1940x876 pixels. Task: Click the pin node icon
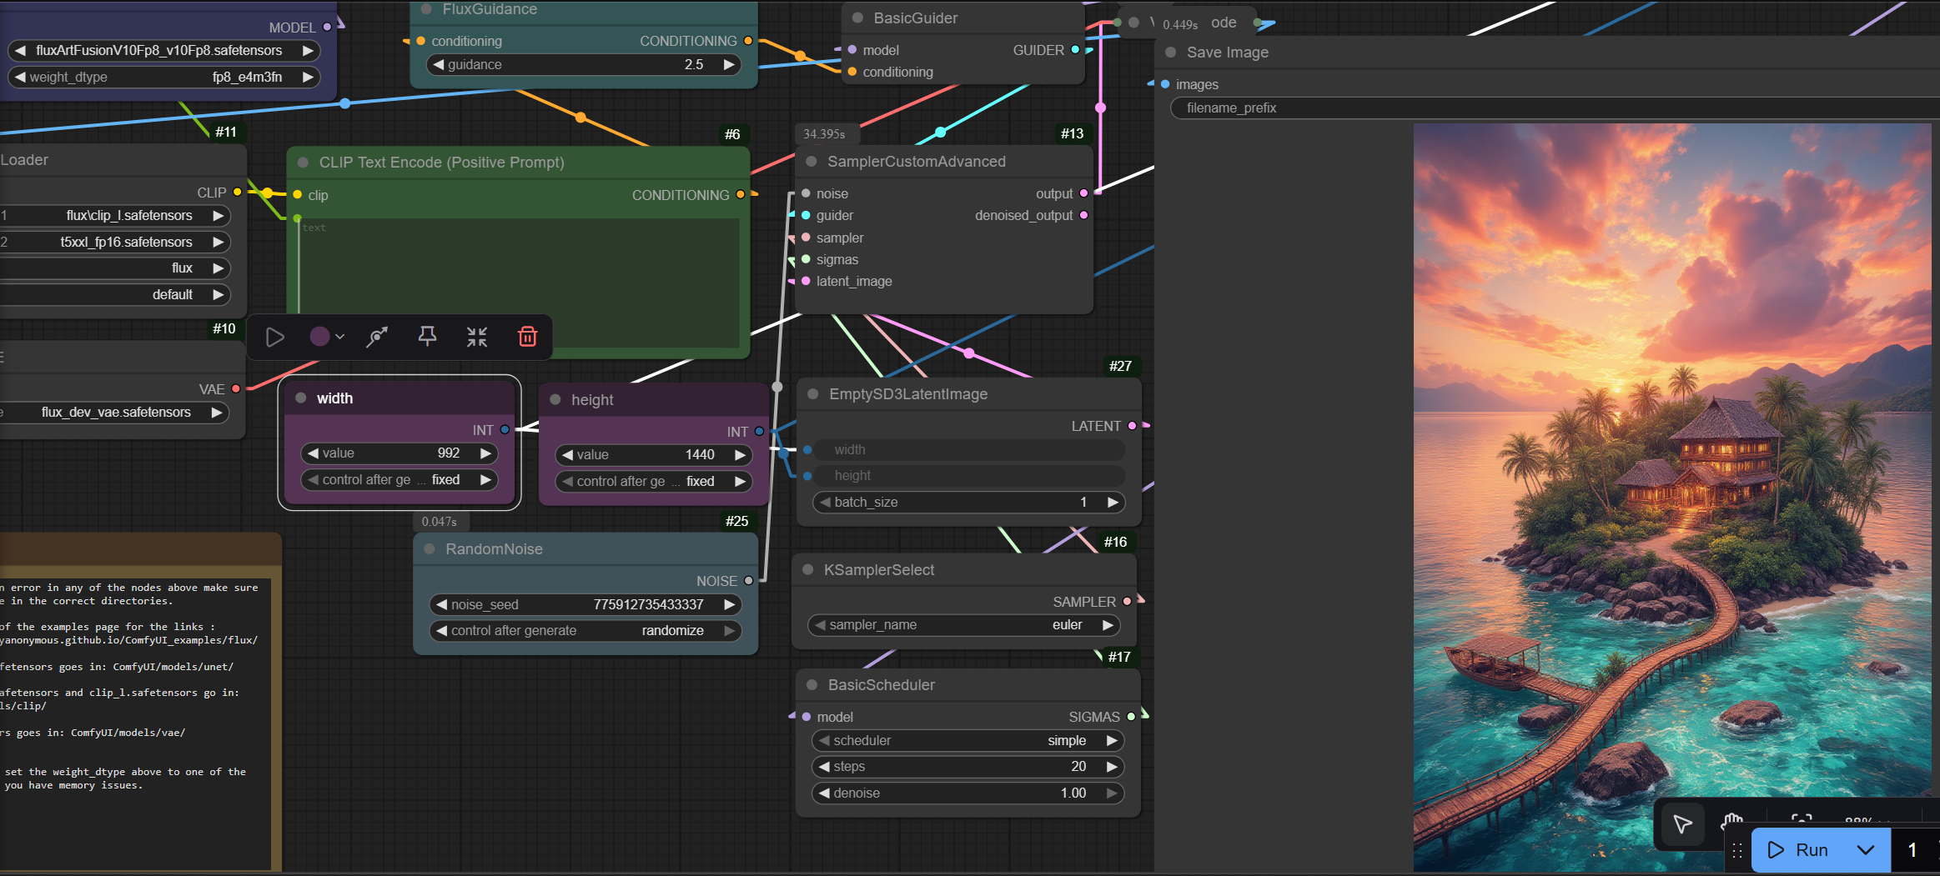(427, 337)
